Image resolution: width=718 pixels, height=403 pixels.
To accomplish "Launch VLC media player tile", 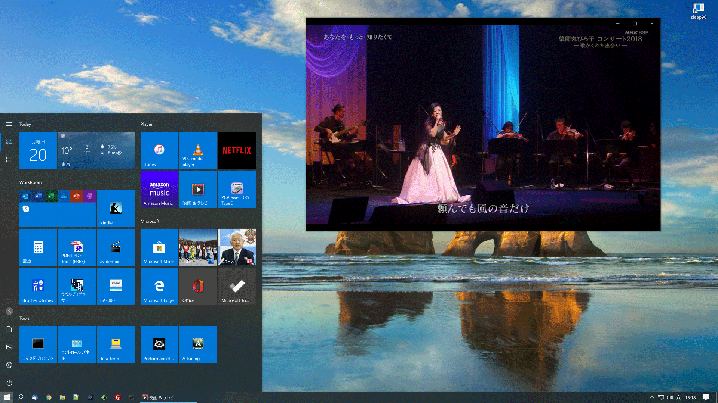I will click(198, 150).
